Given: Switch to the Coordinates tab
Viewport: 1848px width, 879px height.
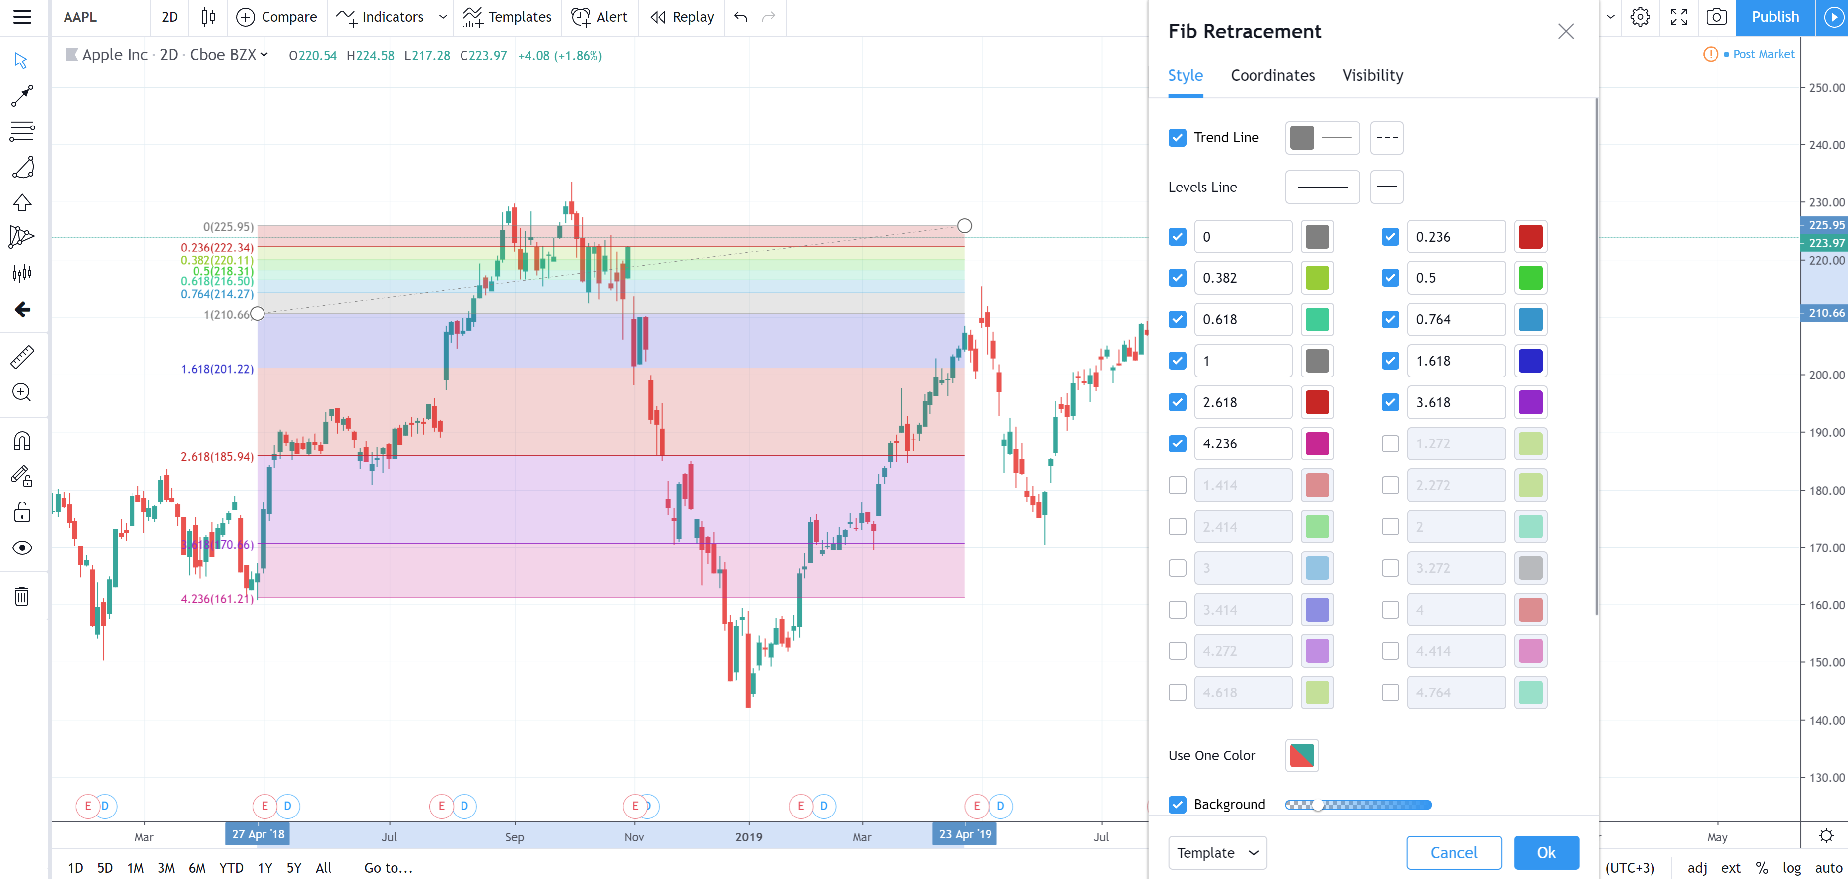Looking at the screenshot, I should [1273, 75].
